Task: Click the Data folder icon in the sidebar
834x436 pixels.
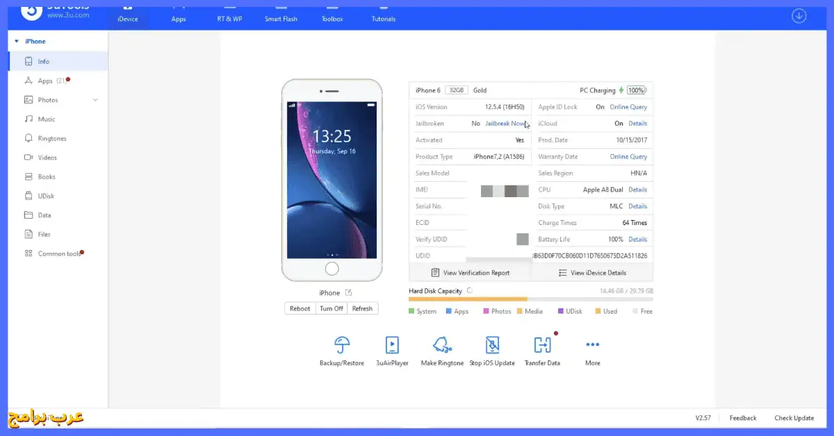Action: coord(28,215)
